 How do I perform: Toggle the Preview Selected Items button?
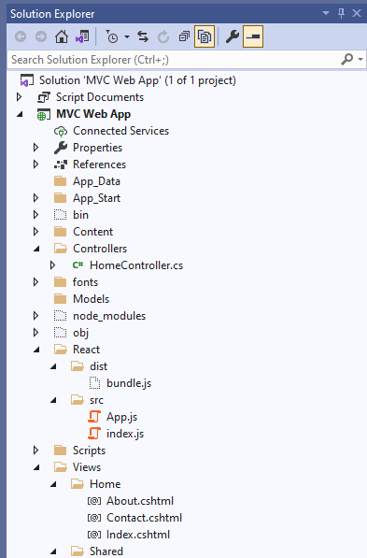(253, 36)
